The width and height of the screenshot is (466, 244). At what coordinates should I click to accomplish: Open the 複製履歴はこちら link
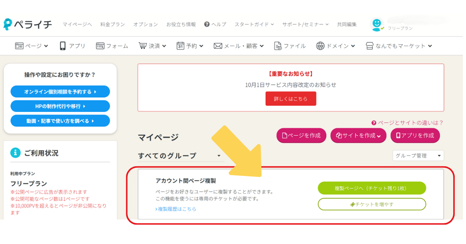[176, 209]
